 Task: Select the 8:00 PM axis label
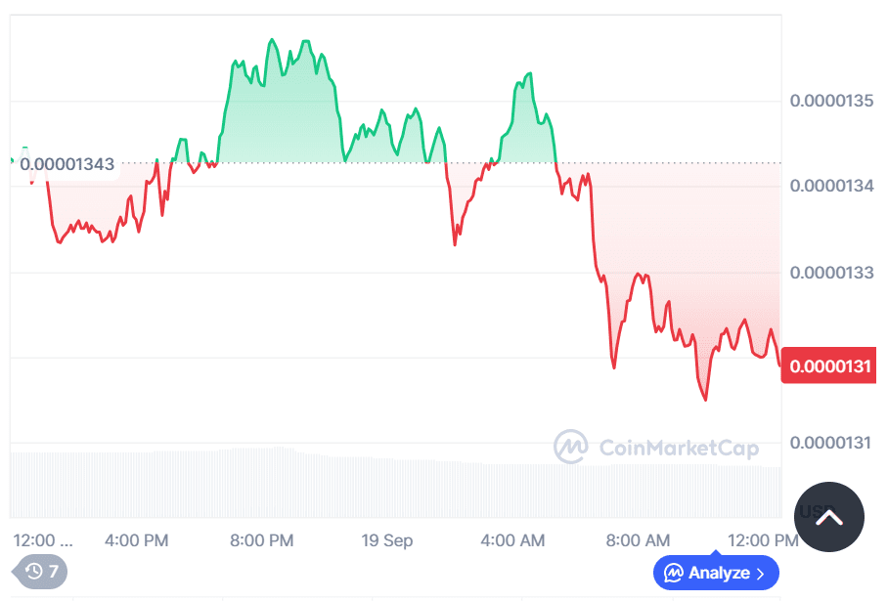tap(261, 539)
